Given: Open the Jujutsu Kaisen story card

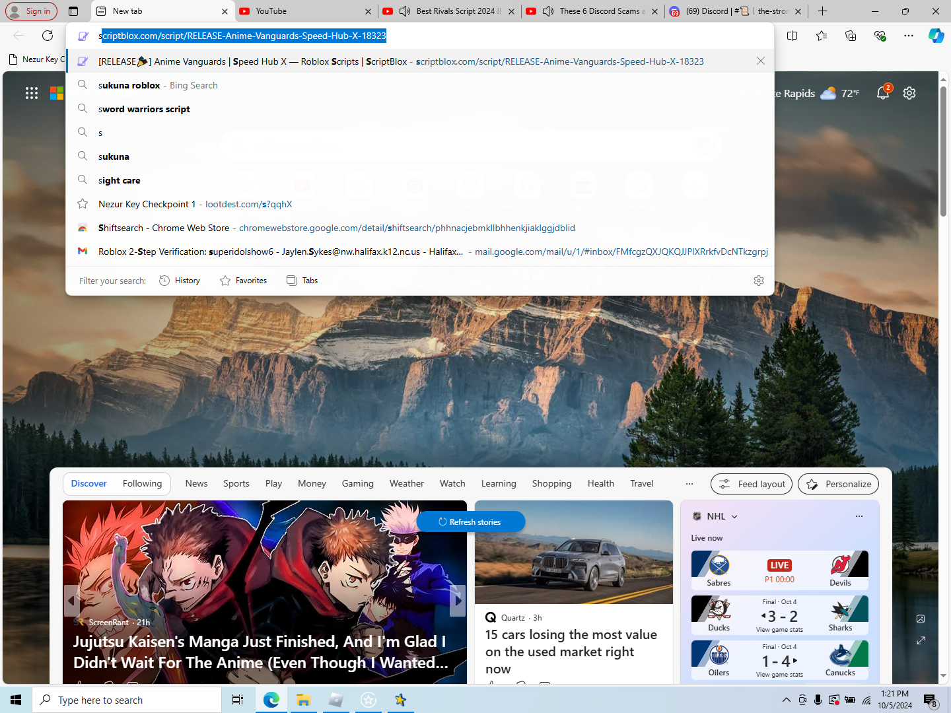Looking at the screenshot, I should [x=265, y=592].
